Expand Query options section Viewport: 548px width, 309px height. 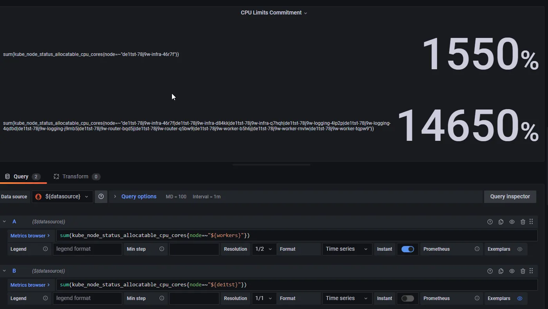(x=115, y=196)
